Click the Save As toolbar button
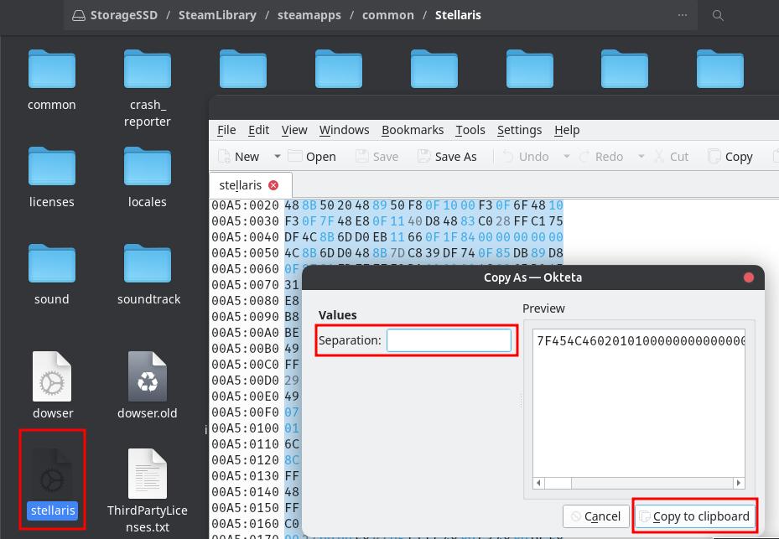The image size is (779, 539). pyautogui.click(x=447, y=157)
